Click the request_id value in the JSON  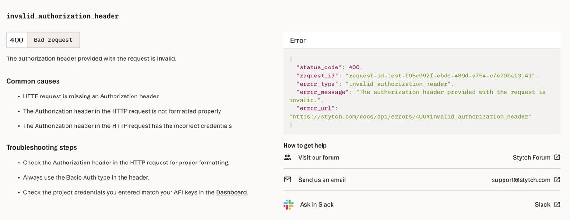point(440,76)
